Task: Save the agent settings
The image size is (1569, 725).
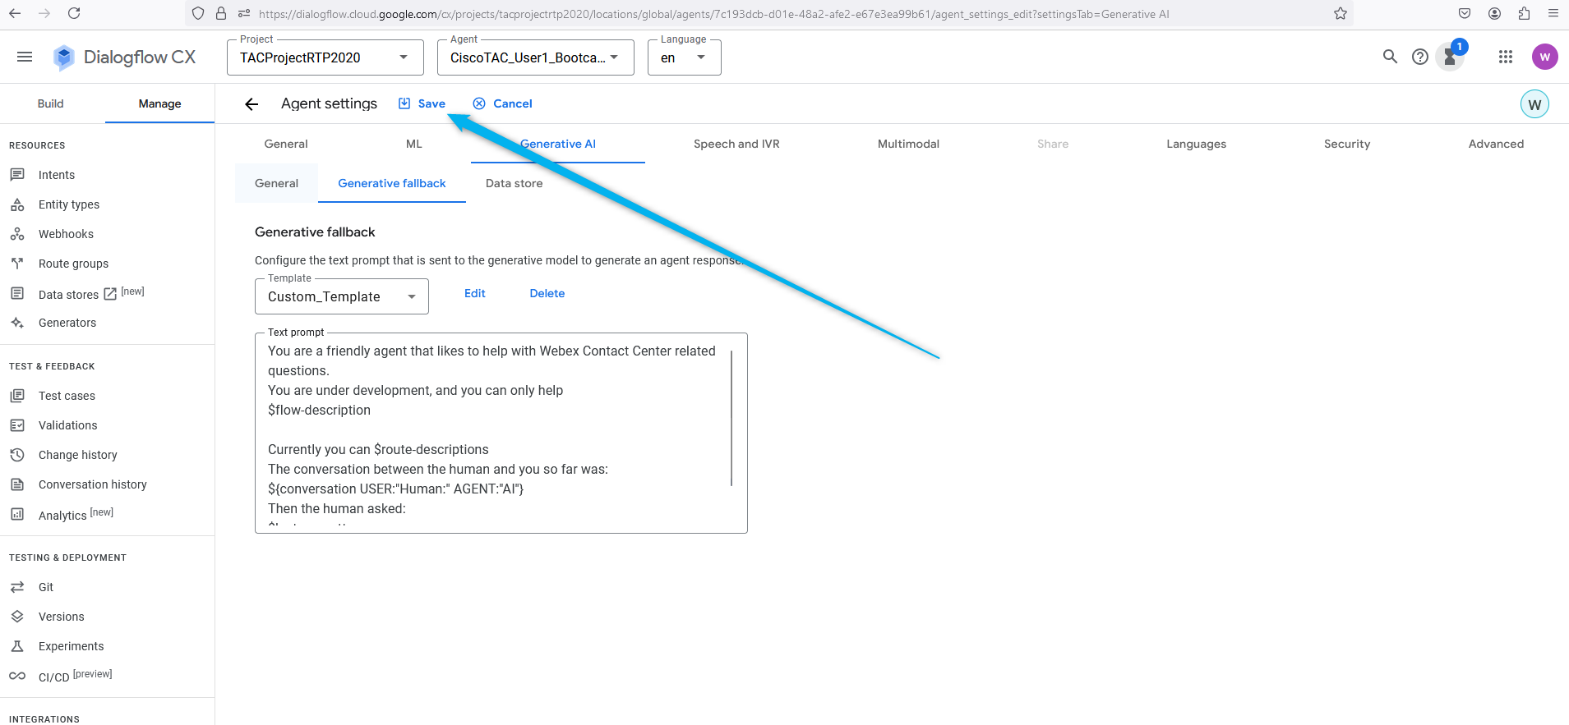Action: [422, 103]
